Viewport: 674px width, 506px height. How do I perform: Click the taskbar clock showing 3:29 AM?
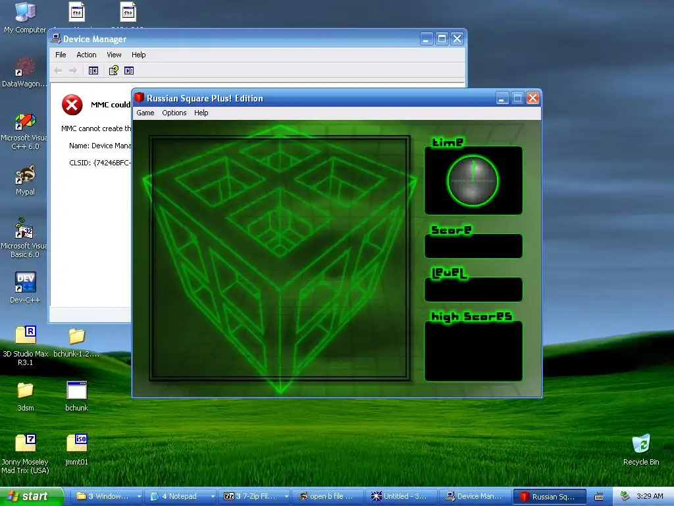(x=650, y=496)
